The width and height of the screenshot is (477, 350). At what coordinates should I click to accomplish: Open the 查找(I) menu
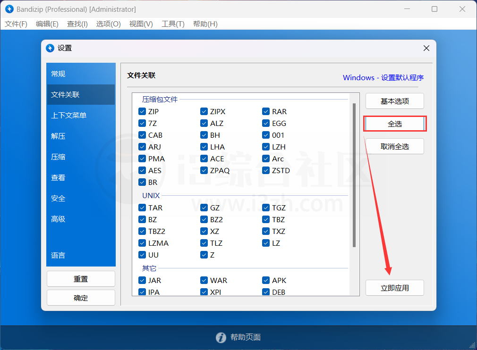77,24
